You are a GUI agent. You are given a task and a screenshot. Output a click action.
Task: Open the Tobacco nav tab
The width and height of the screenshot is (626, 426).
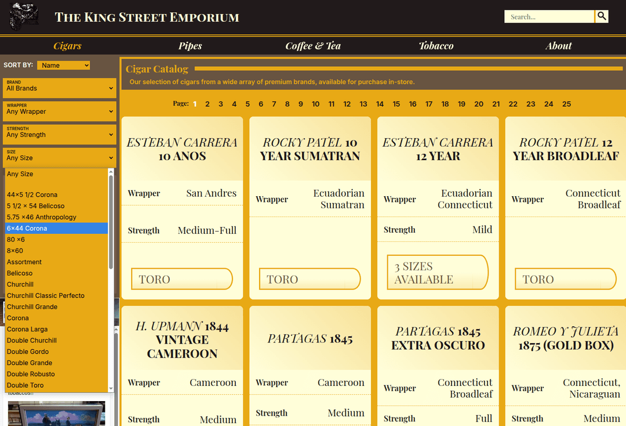pos(436,45)
